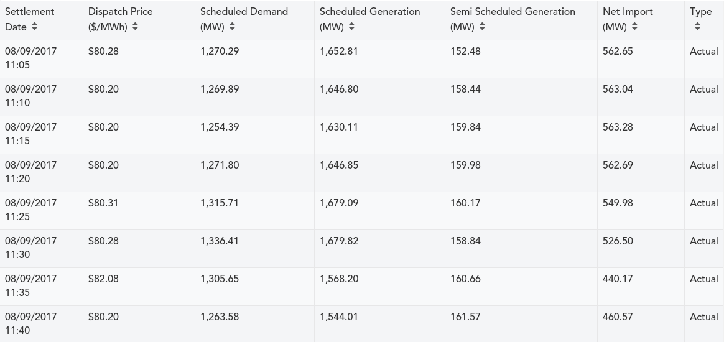Sort the Scheduled Demand column via its arrows

[x=232, y=27]
